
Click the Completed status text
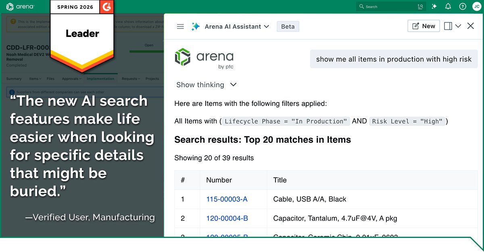tap(17, 65)
